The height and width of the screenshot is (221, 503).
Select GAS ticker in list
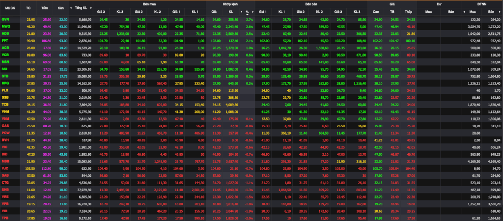[x=5, y=125]
